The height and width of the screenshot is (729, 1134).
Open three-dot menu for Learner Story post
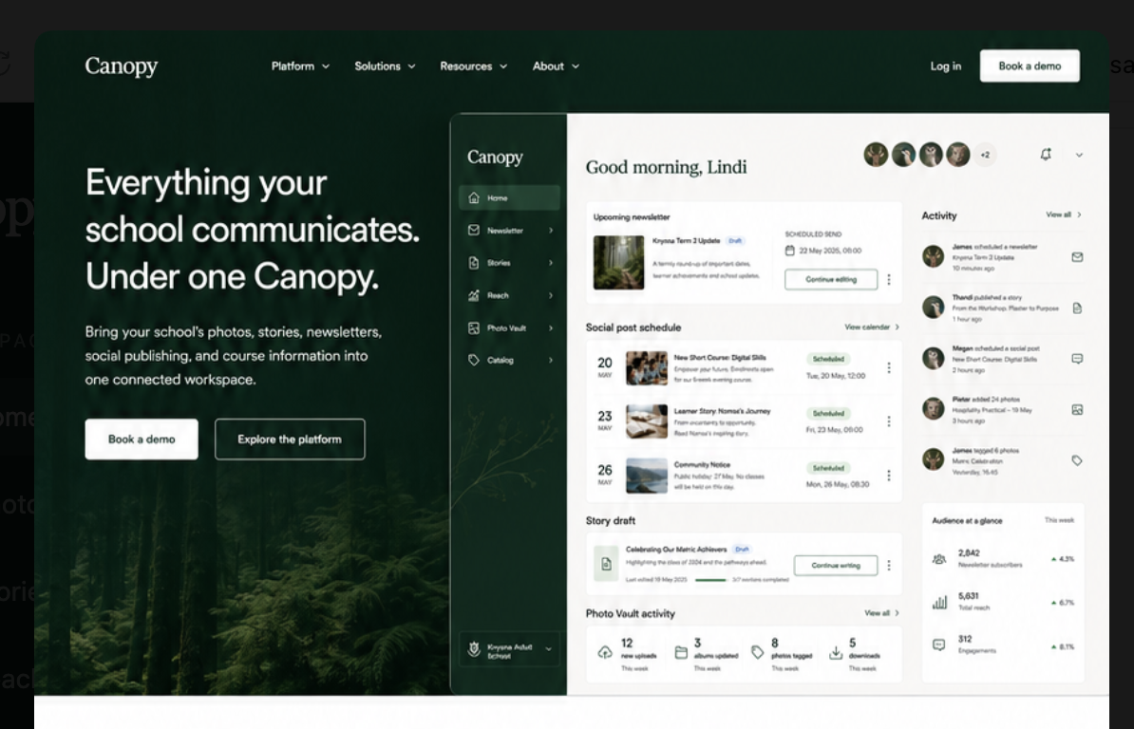click(889, 421)
